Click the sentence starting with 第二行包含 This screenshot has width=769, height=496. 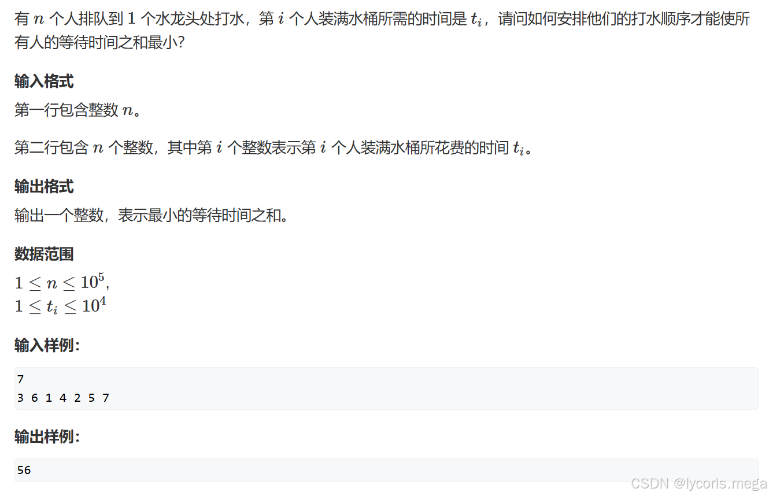[x=273, y=148]
